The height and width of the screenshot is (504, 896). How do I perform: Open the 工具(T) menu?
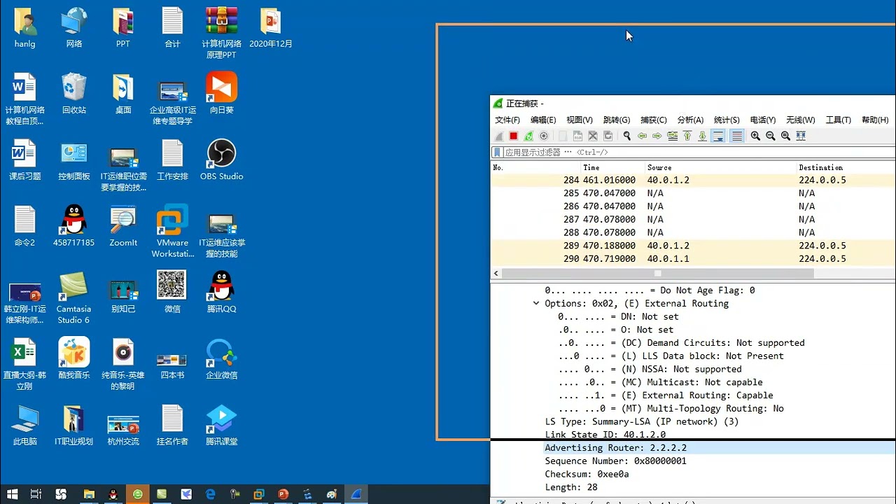click(838, 120)
